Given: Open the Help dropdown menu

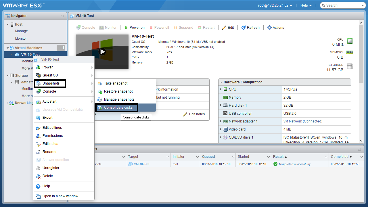Looking at the screenshot, I should [306, 5].
